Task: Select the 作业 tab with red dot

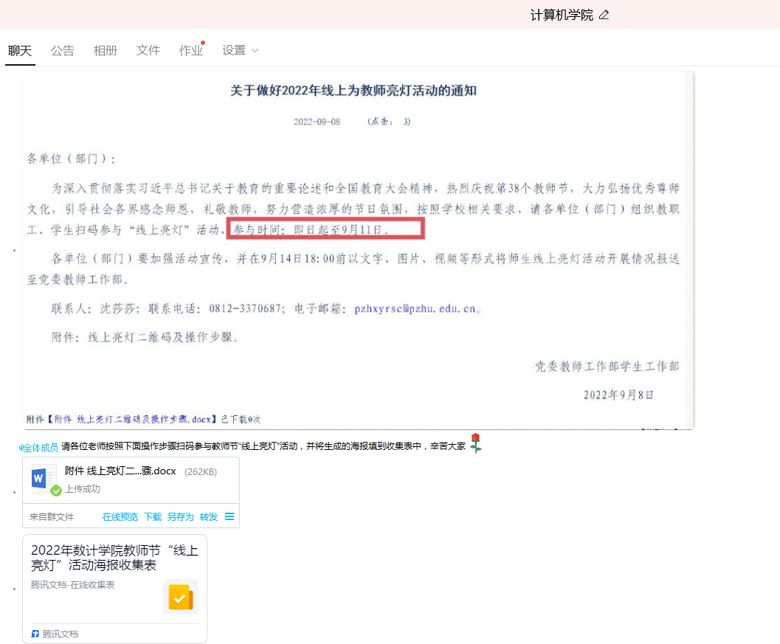Action: pyautogui.click(x=190, y=51)
